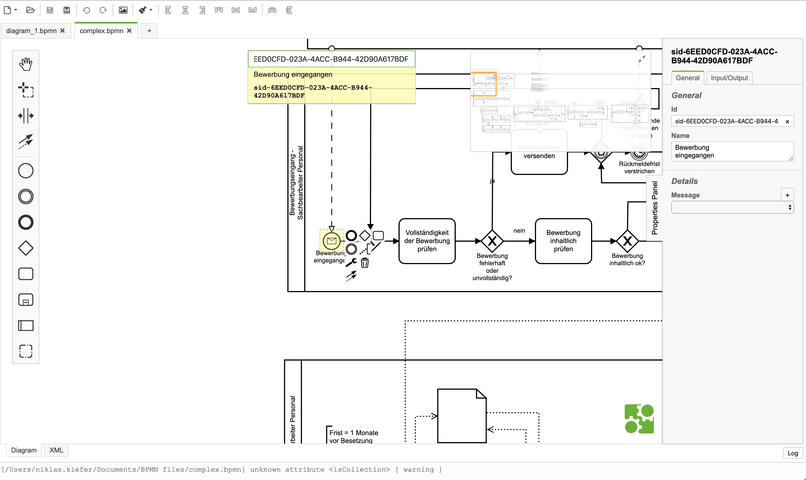Align elements center horizontally
This screenshot has height=480, width=806.
pyautogui.click(x=185, y=10)
